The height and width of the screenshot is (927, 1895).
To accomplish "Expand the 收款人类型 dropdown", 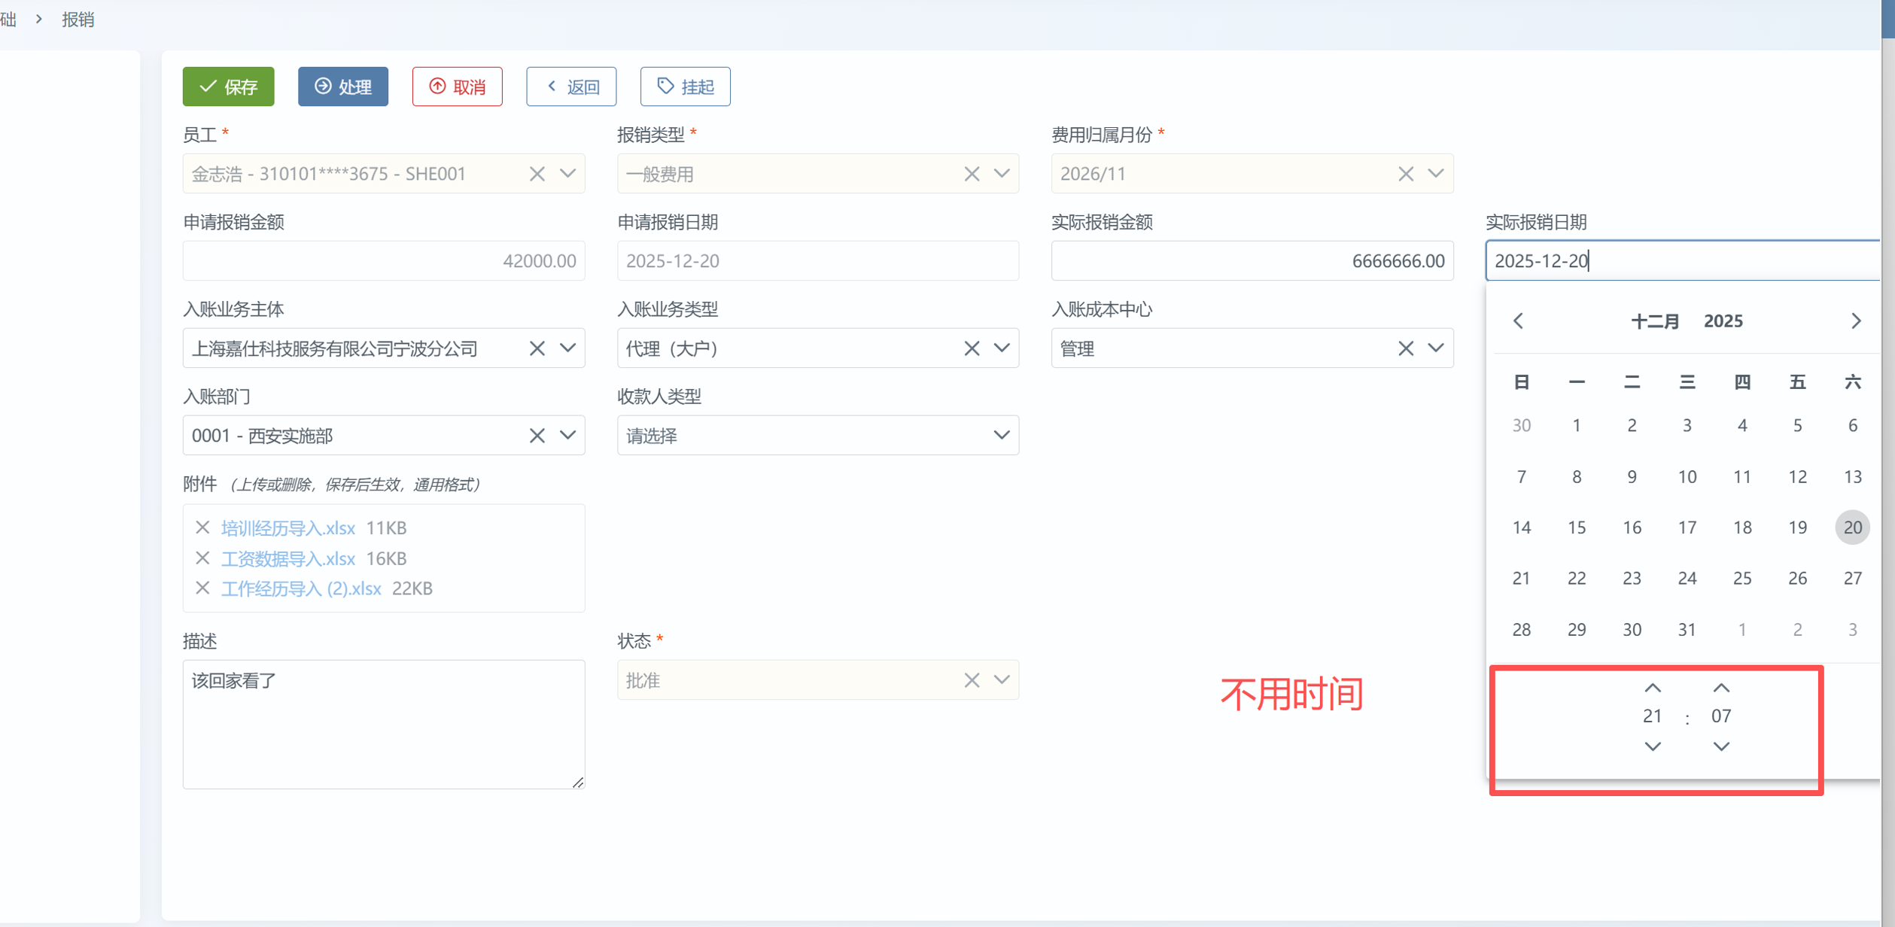I will tap(1001, 435).
